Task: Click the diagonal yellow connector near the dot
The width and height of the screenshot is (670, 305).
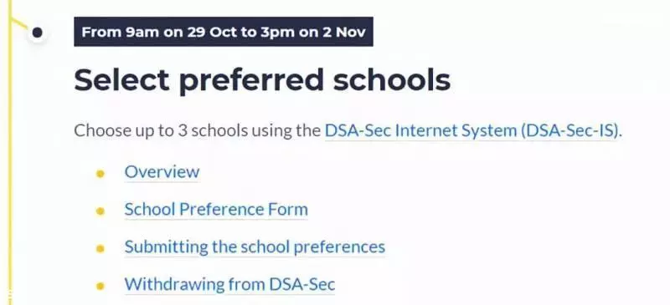Action: 19,23
